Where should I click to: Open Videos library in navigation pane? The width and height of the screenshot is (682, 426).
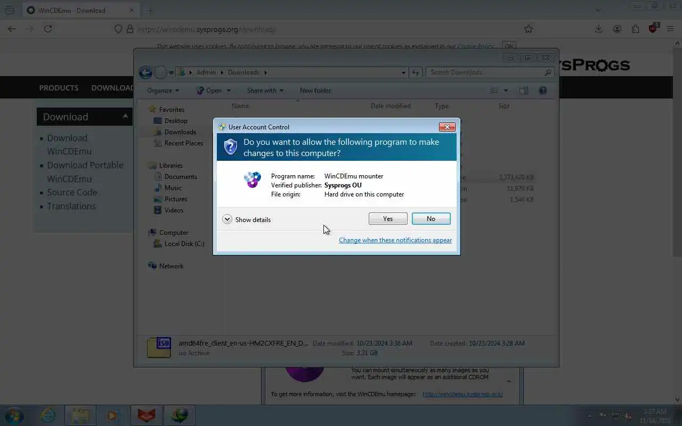168,210
